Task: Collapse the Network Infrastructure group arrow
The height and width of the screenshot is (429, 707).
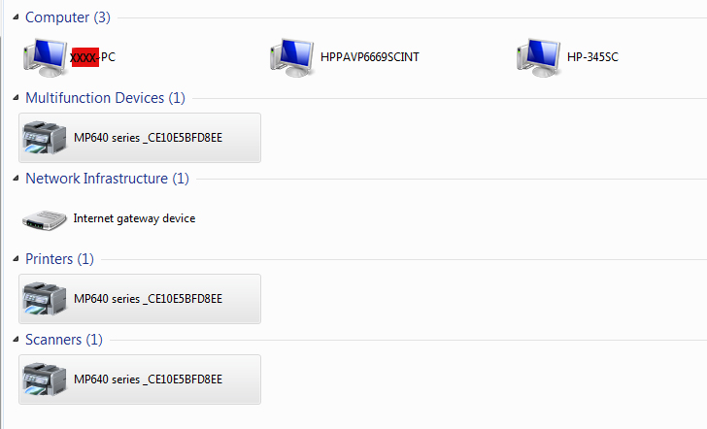Action: point(16,179)
